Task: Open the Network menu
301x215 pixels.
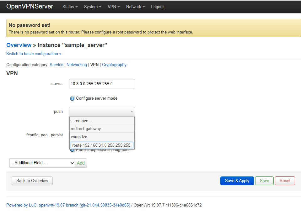Action: click(135, 7)
